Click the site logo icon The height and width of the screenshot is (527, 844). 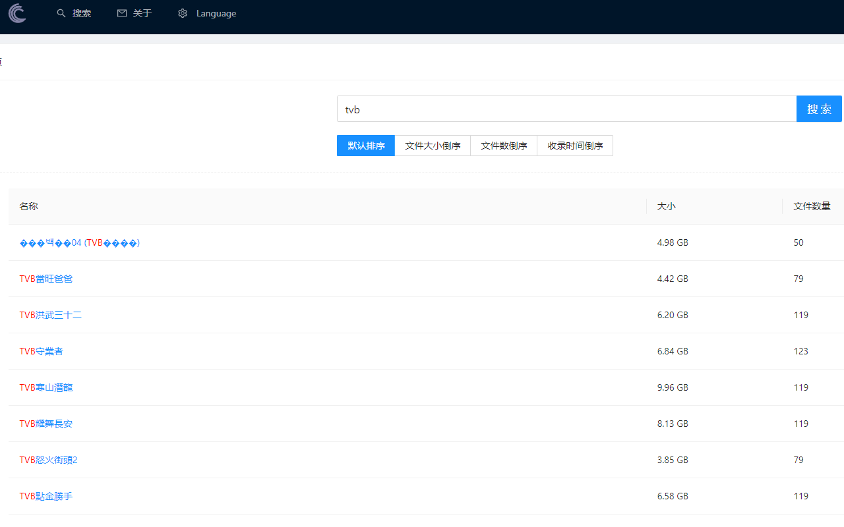(x=17, y=13)
